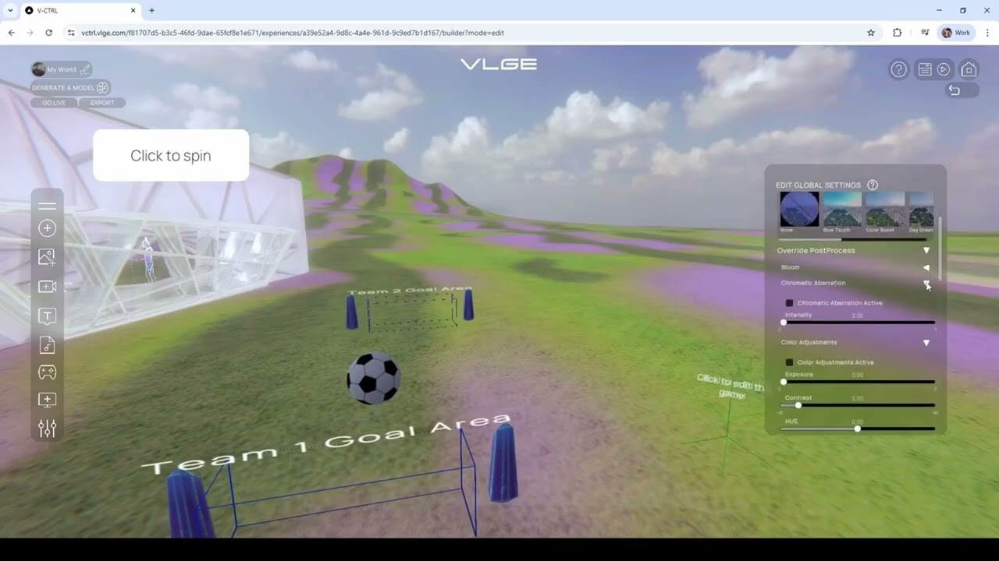This screenshot has width=999, height=561.
Task: Select the video camera tool in the sidebar
Action: click(47, 287)
